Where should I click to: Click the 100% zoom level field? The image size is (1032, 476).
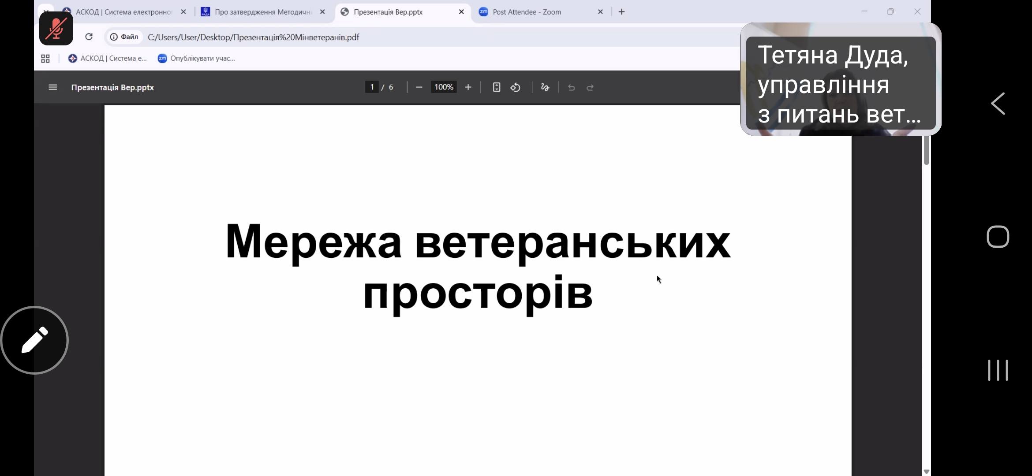point(444,87)
